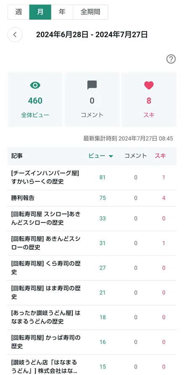Click the 全体ビュー summary card
The image size is (184, 375).
[x=35, y=99]
